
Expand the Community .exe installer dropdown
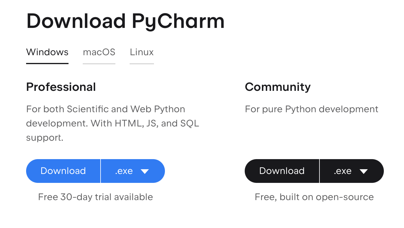[x=352, y=171]
